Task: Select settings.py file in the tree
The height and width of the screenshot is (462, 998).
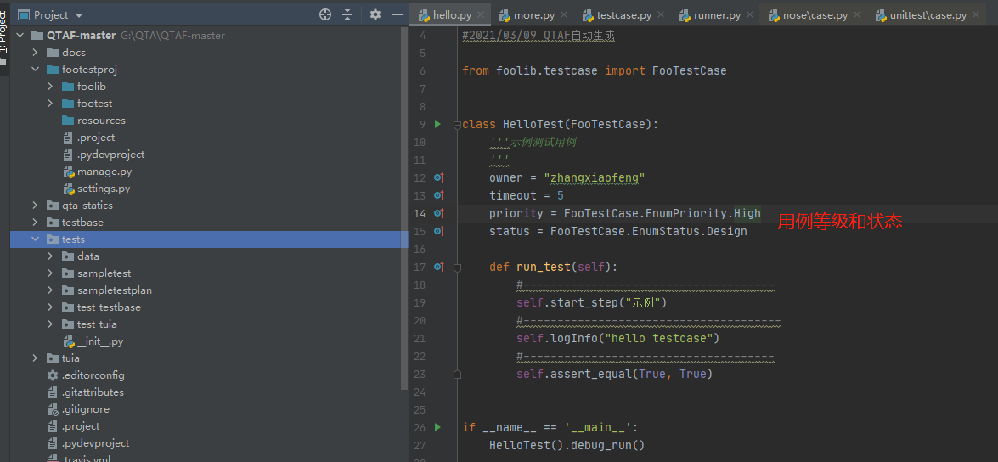Action: coord(103,189)
